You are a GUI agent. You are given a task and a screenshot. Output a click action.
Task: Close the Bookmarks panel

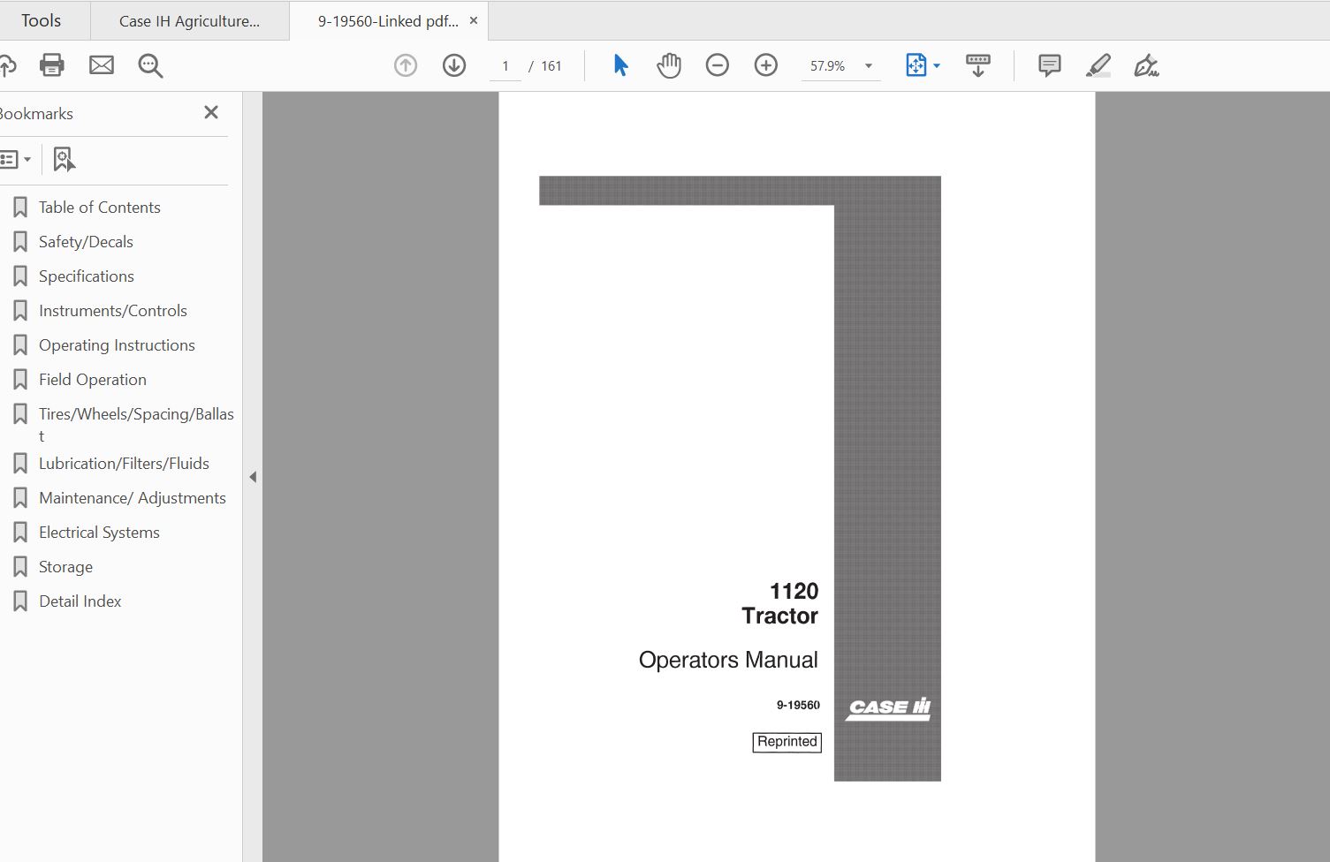211,112
